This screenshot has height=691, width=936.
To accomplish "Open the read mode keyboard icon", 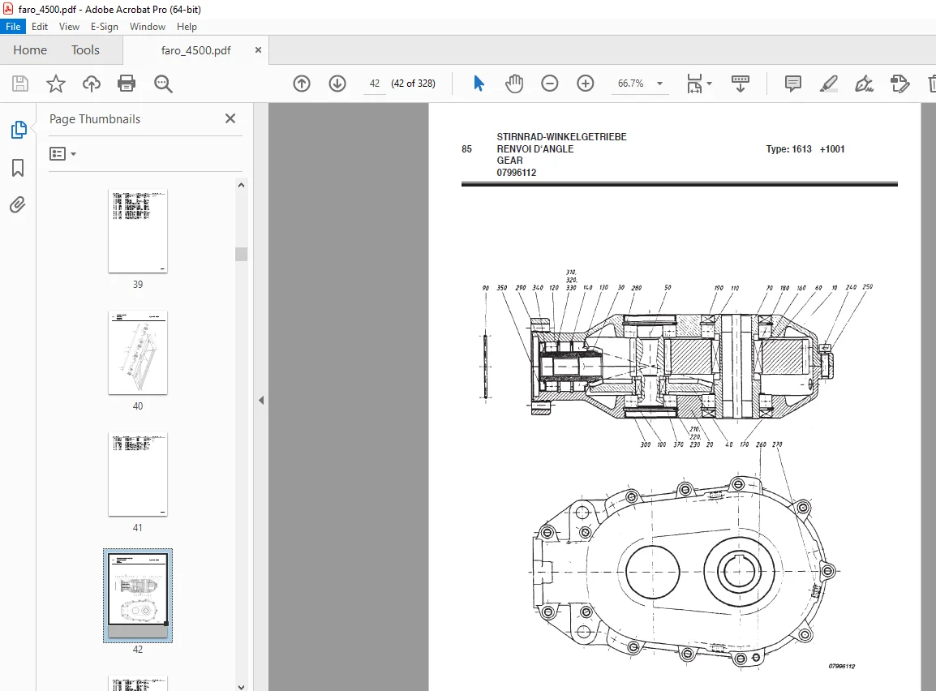I will 741,84.
